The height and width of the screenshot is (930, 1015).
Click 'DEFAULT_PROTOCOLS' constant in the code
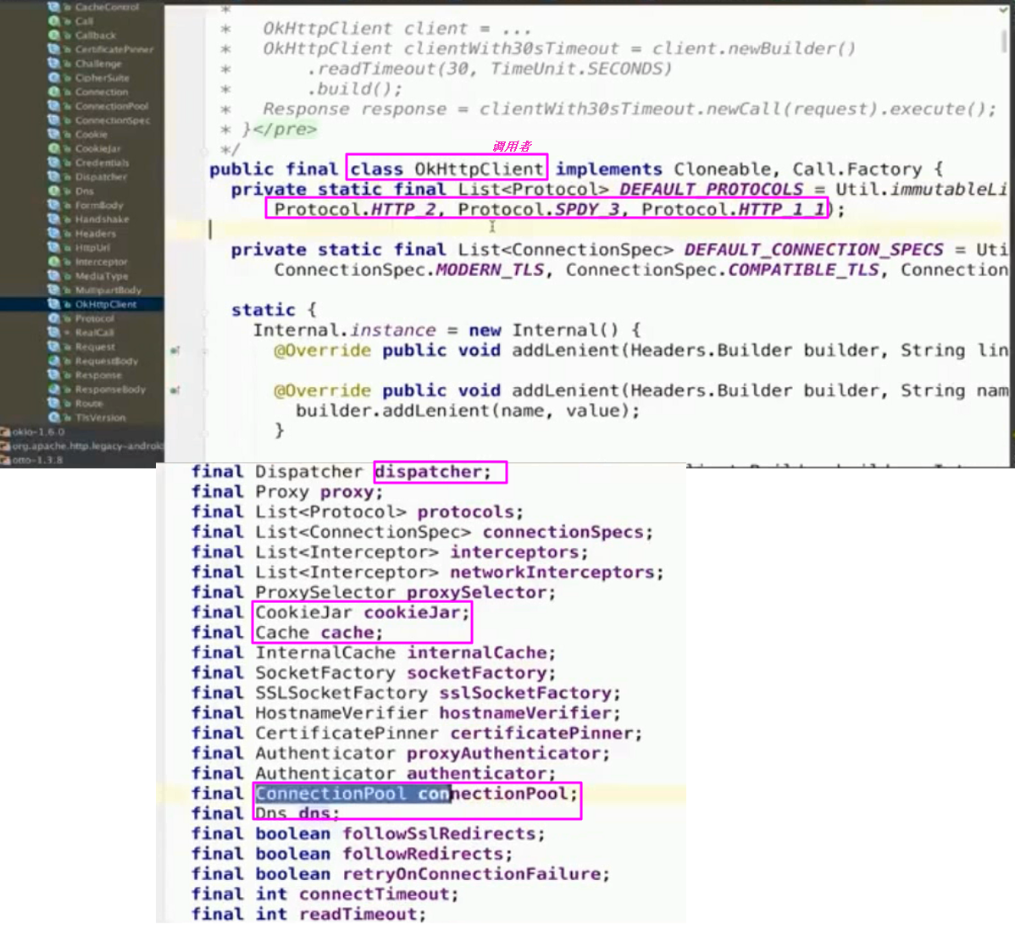point(711,190)
